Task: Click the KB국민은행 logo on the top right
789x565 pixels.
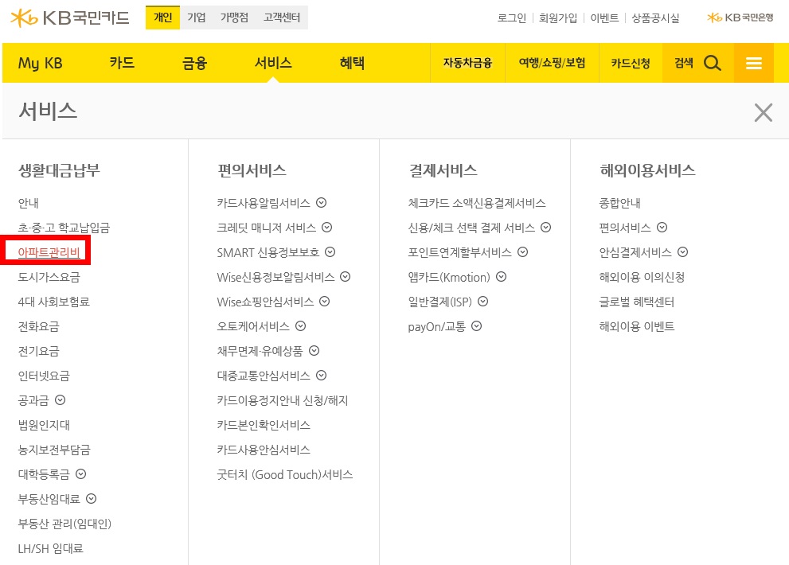Action: coord(740,18)
